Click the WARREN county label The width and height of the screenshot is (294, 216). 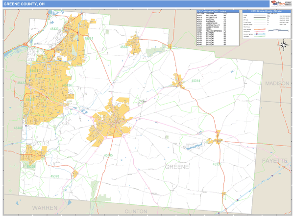(x=45, y=208)
